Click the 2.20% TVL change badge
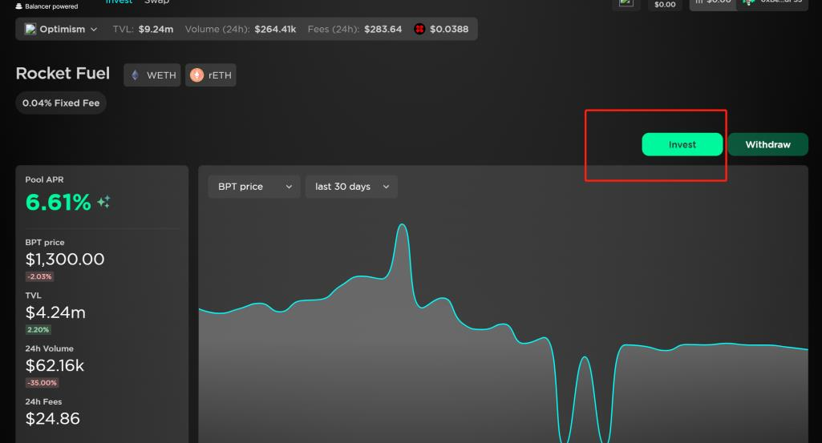 point(38,329)
